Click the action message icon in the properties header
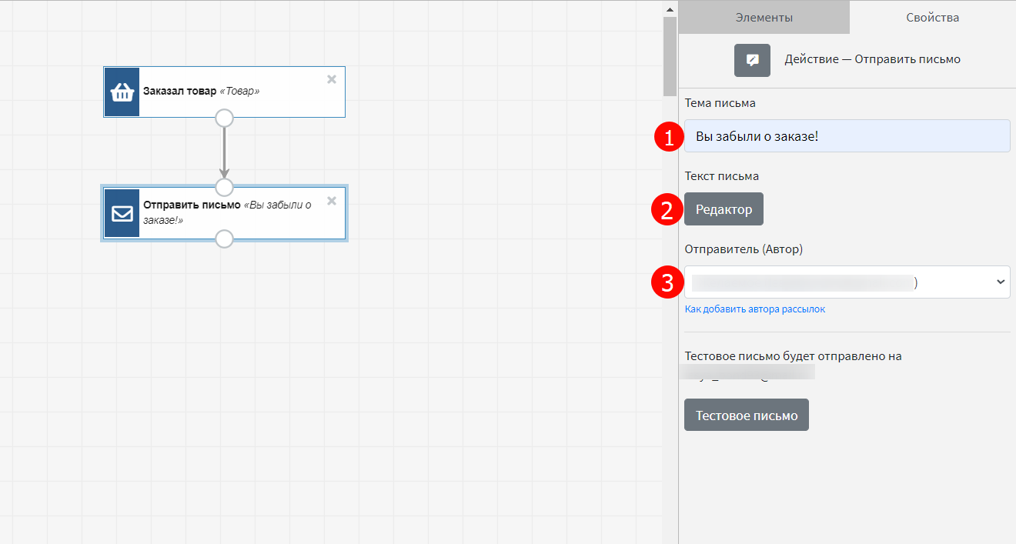This screenshot has width=1016, height=544. (752, 60)
